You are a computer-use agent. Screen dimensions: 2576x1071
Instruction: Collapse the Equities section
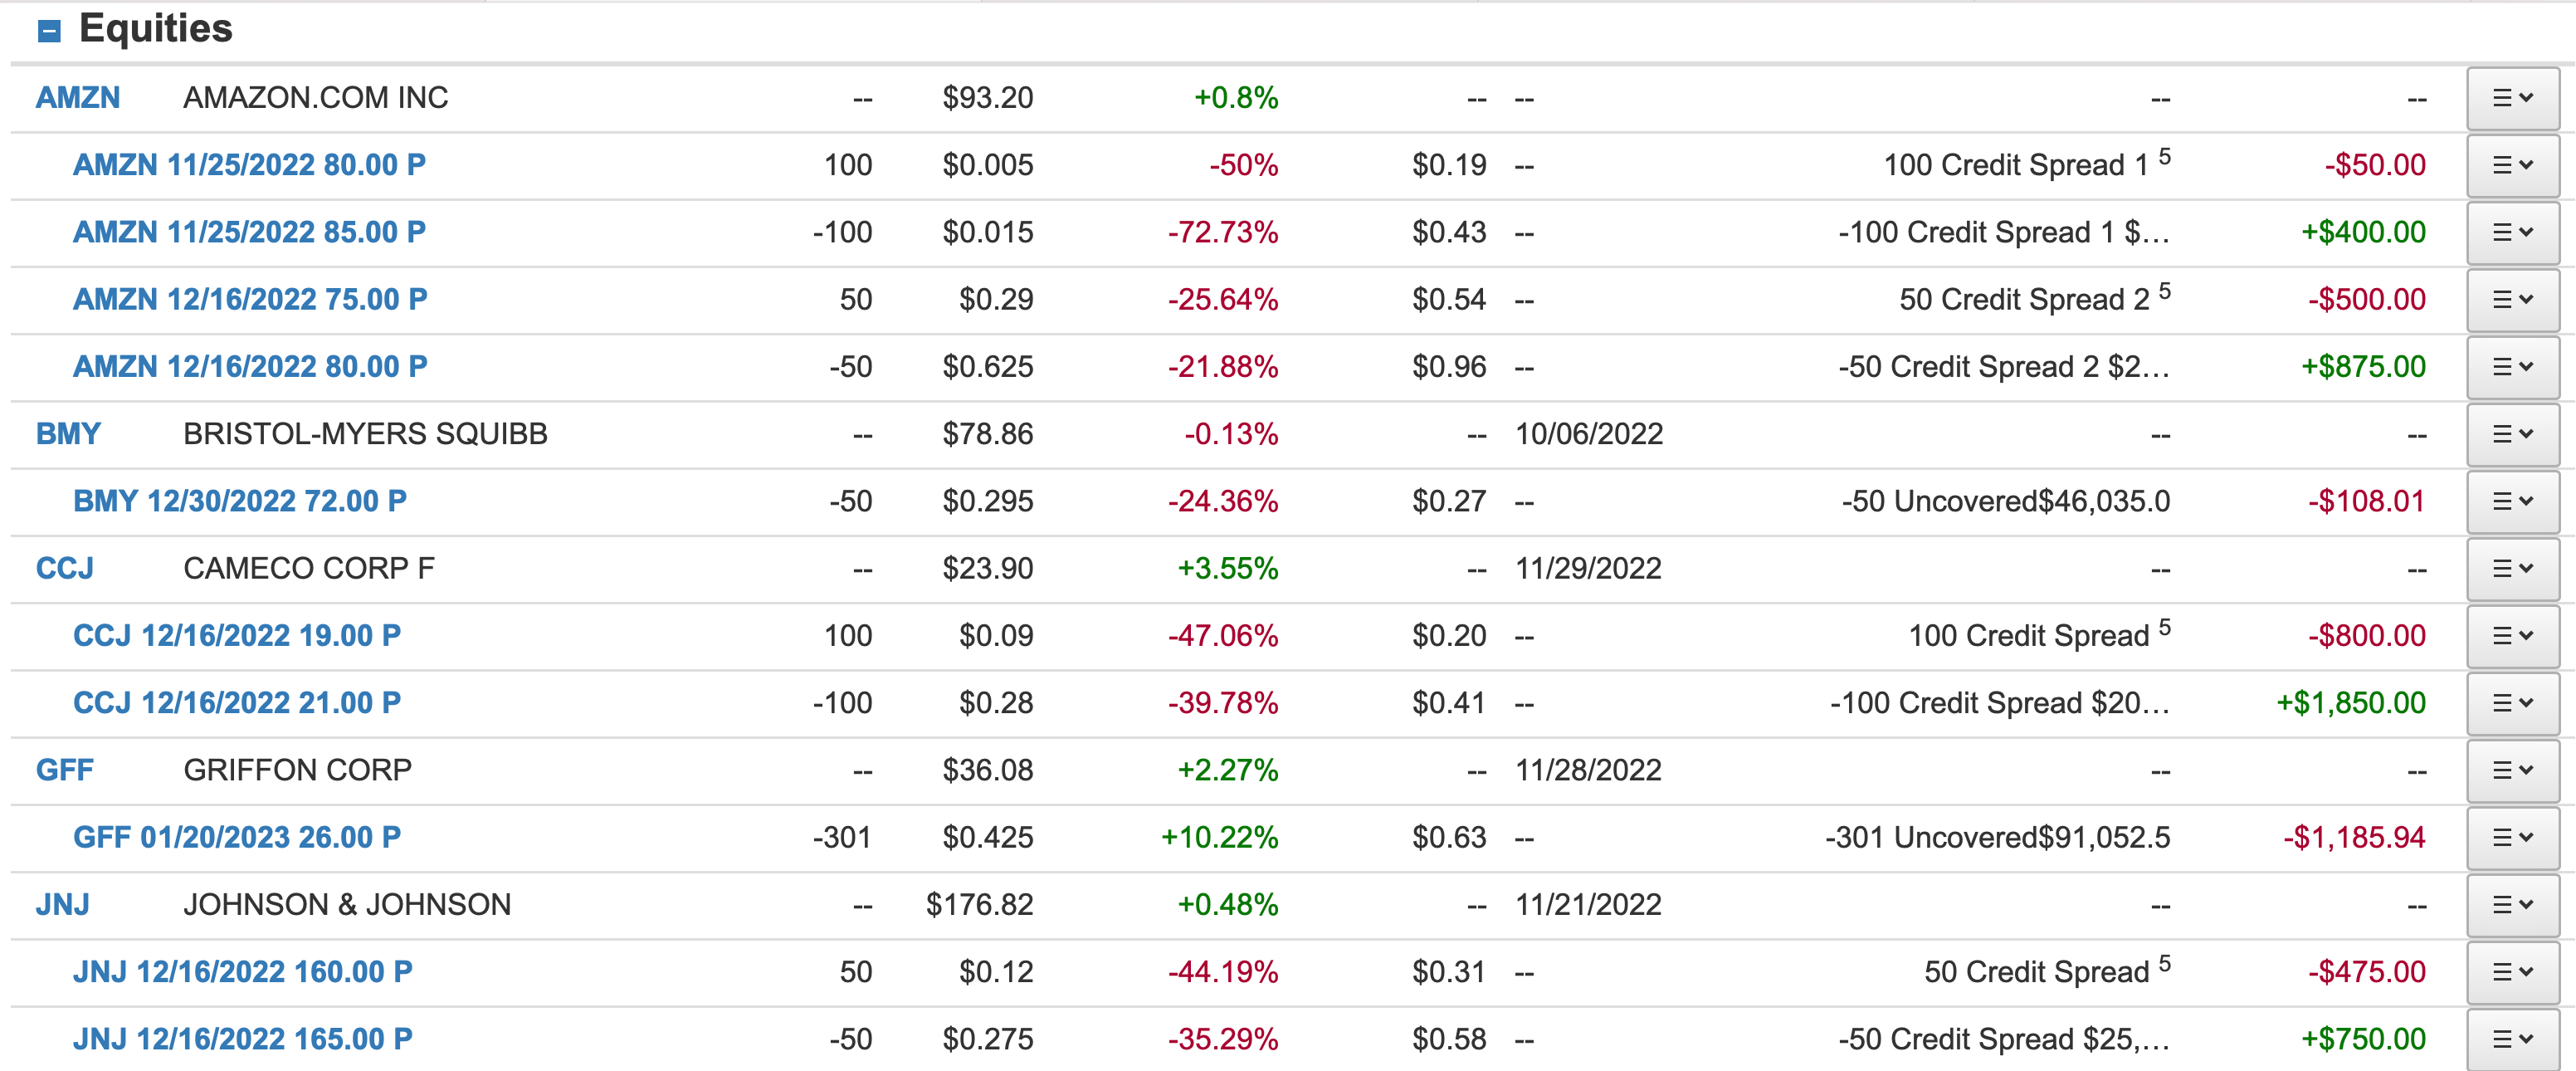pos(49,32)
